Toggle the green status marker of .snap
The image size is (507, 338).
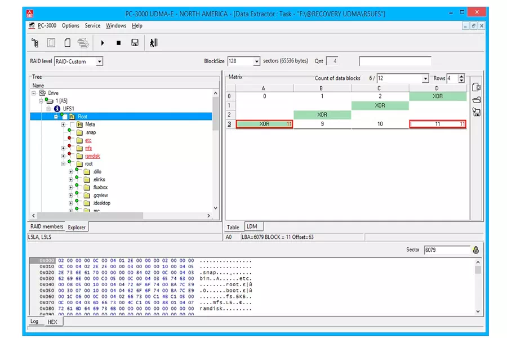coord(69,130)
